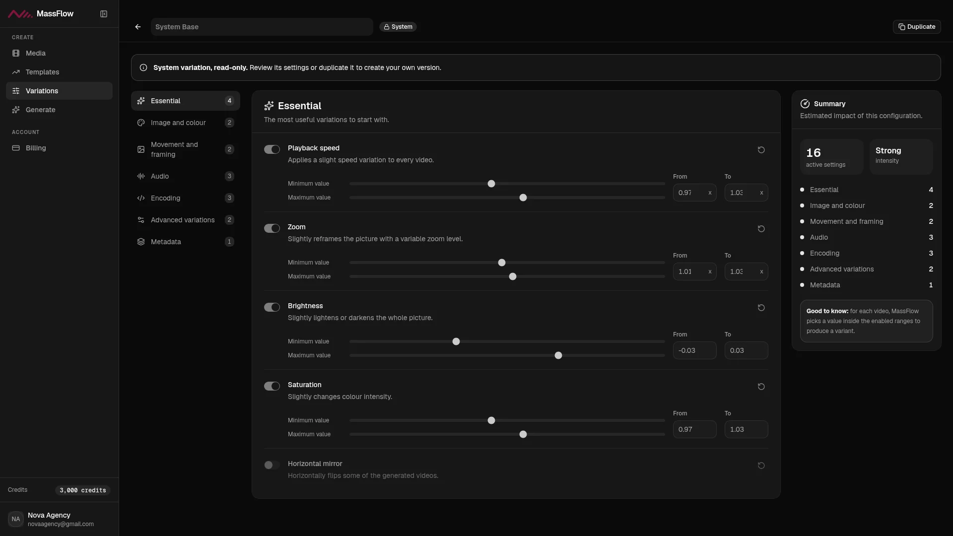This screenshot has width=953, height=536.
Task: Open the Encoding category
Action: (186, 198)
